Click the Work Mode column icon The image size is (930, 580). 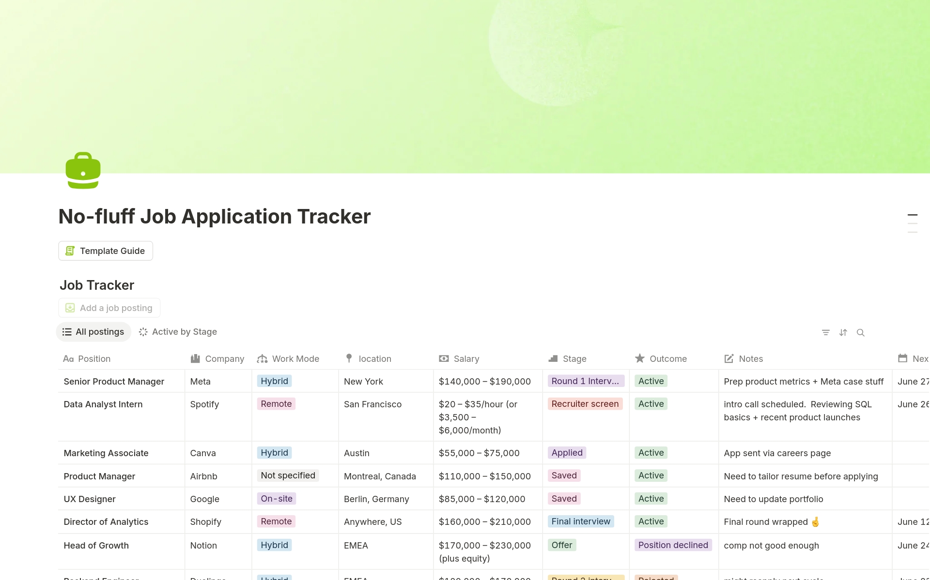point(262,358)
